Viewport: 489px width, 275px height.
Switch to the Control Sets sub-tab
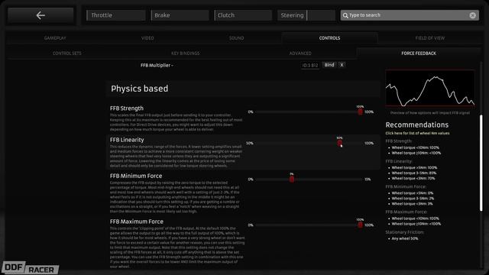66,53
